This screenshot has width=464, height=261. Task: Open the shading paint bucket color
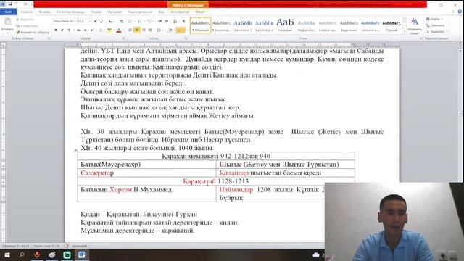(170, 30)
